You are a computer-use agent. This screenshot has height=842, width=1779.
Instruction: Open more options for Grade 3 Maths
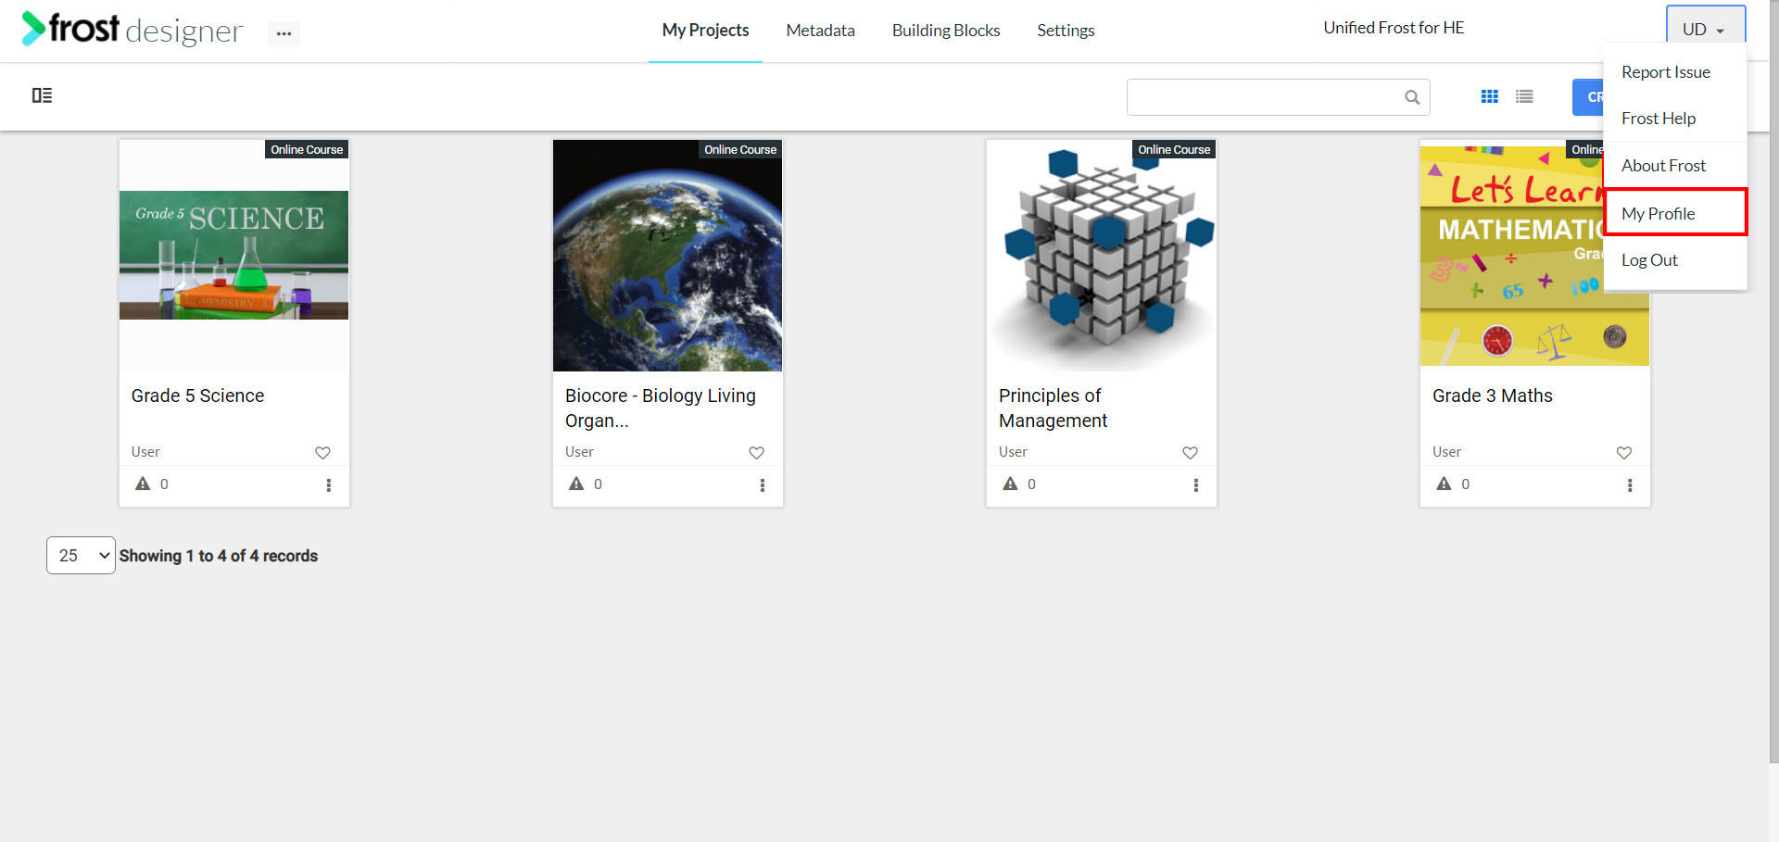pos(1629,485)
